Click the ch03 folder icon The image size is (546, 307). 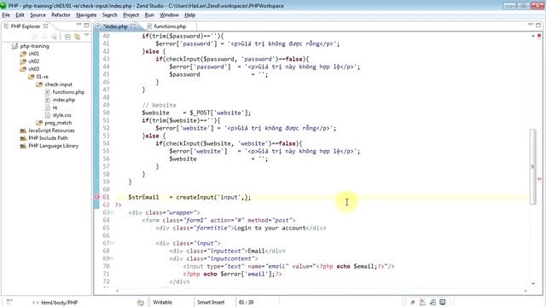(23, 69)
